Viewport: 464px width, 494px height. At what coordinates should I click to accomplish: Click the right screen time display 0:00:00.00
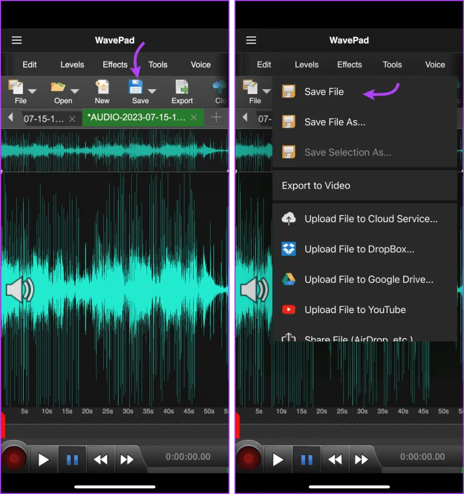[422, 456]
